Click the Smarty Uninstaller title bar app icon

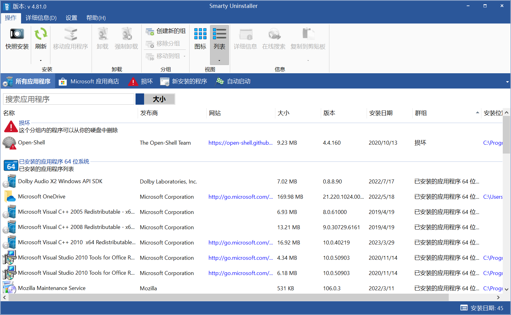pos(7,6)
